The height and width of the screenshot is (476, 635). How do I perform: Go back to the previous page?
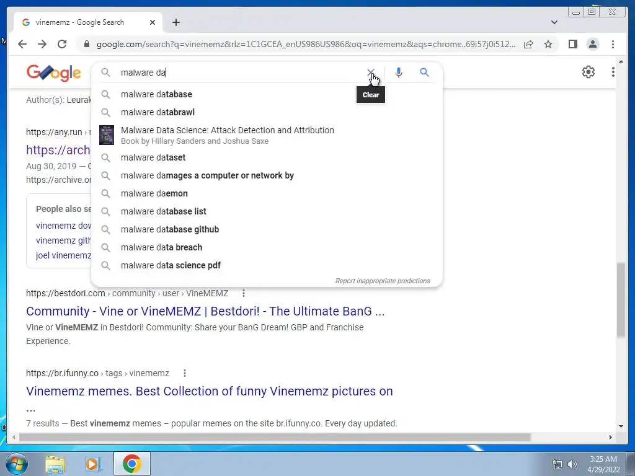22,44
